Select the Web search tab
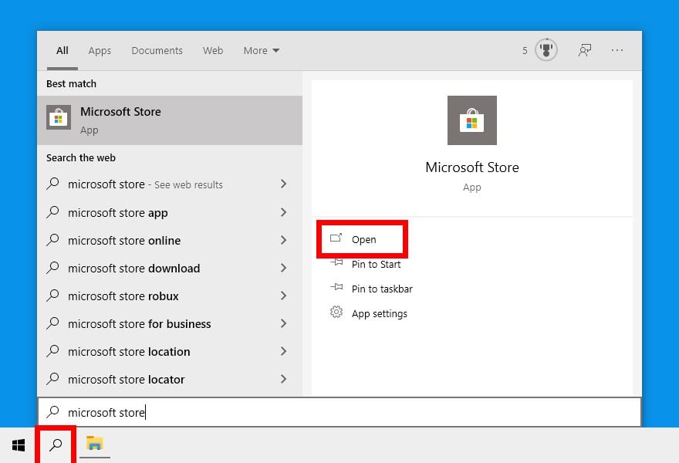The image size is (679, 463). pyautogui.click(x=213, y=51)
